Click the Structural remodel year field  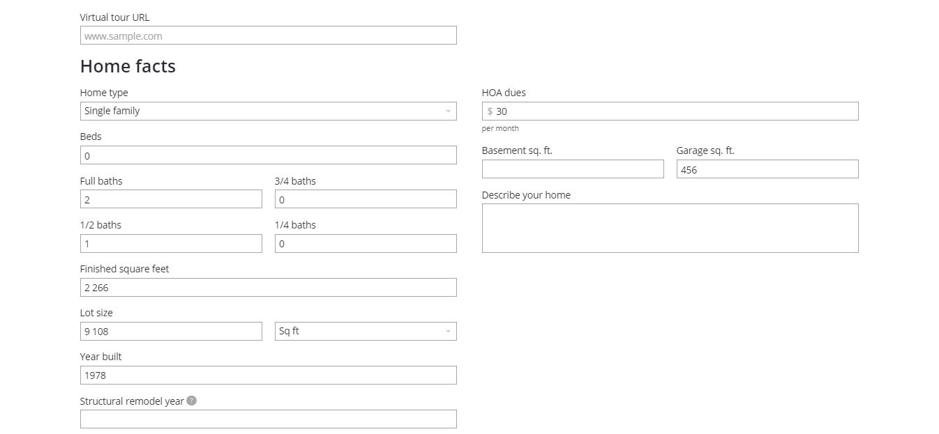269,419
